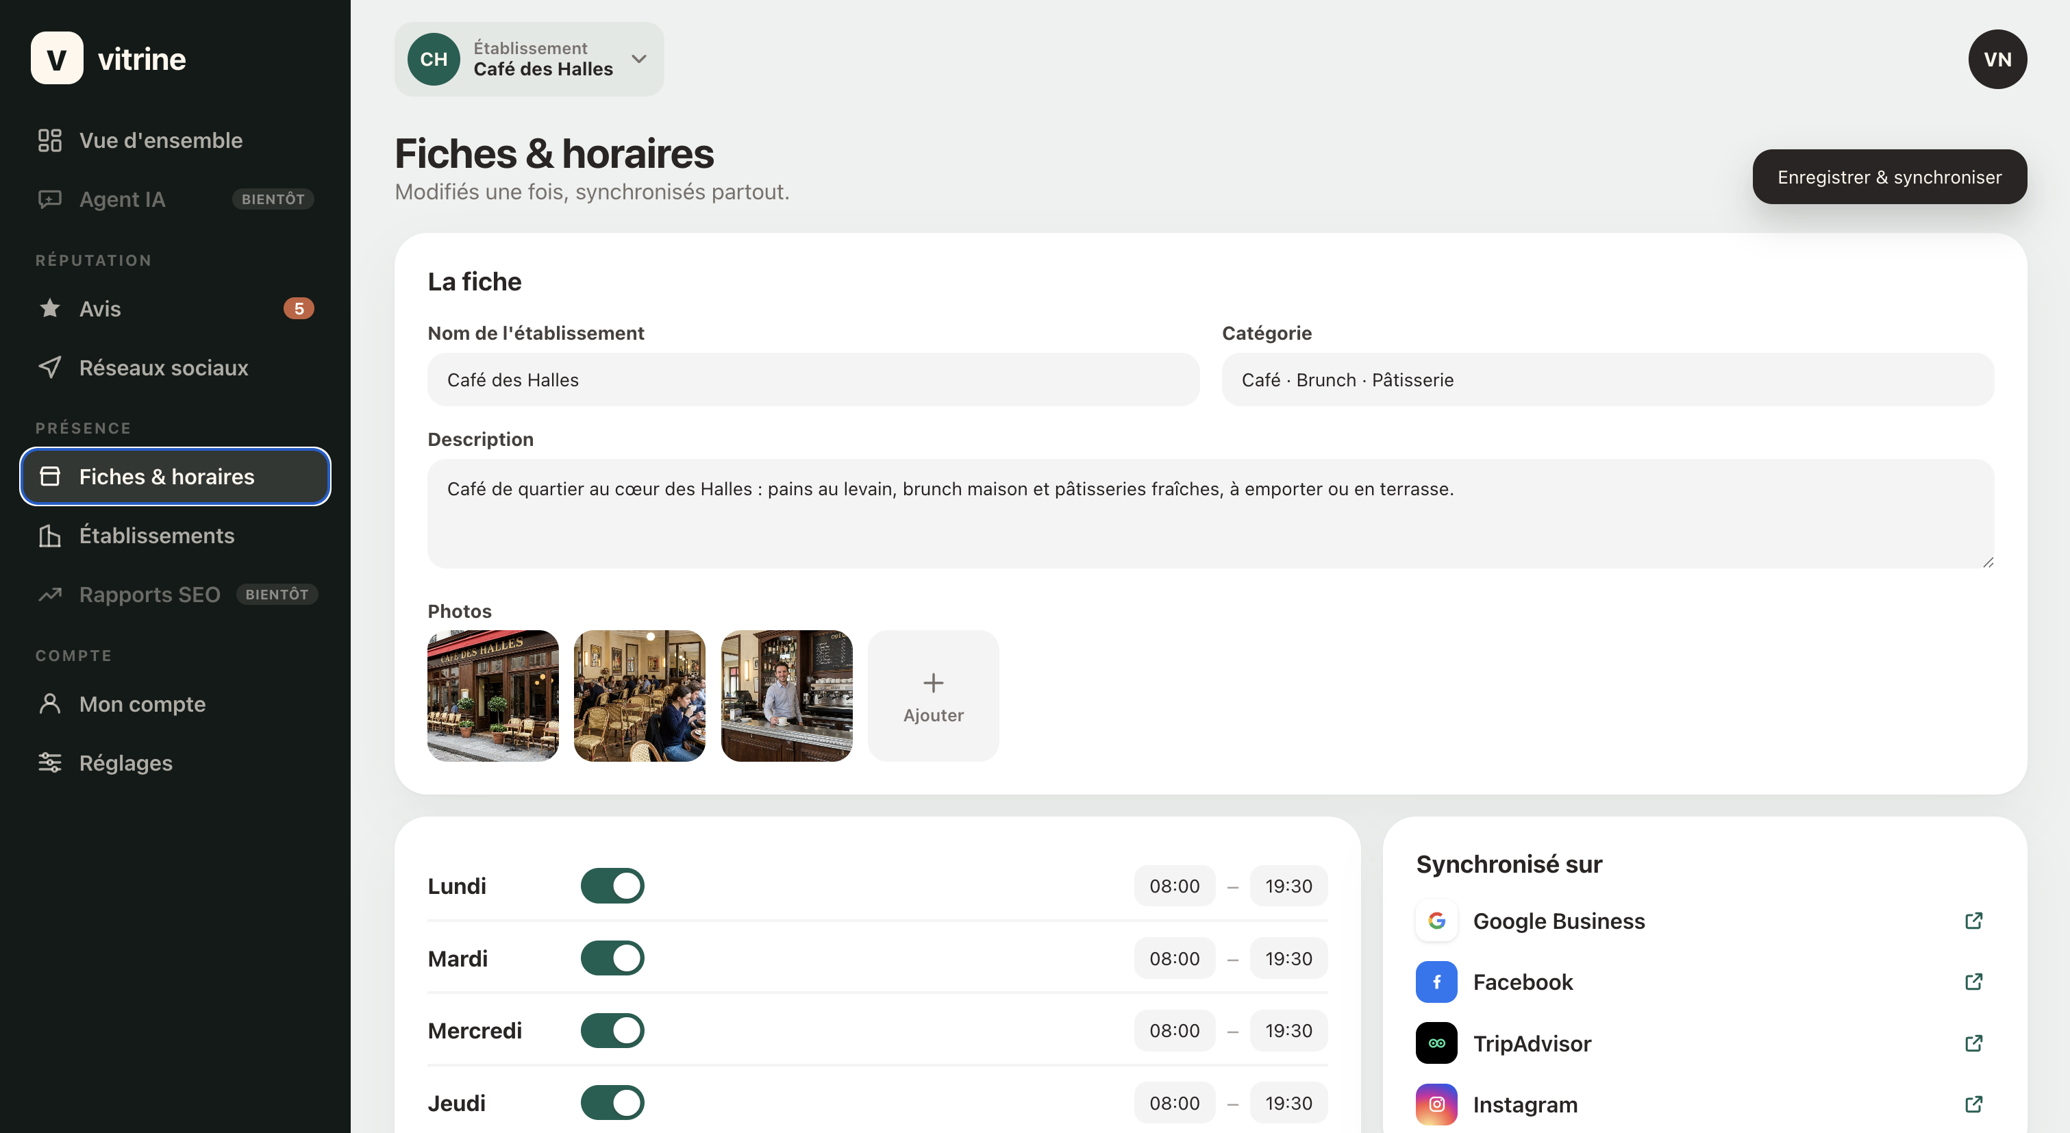Click the Instagram logo icon
This screenshot has width=2070, height=1133.
pos(1436,1104)
